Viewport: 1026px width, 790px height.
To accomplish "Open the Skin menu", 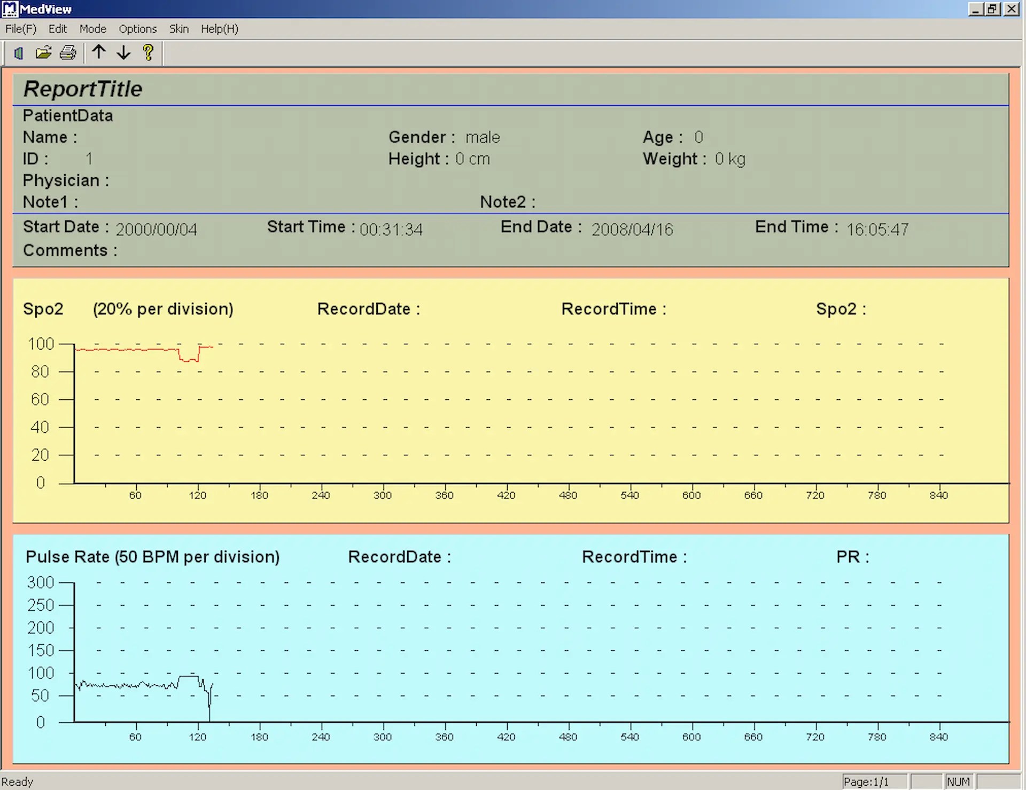I will 179,29.
